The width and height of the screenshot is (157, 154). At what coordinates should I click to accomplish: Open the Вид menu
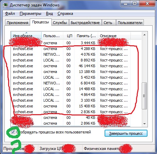pyautogui.click(x=49, y=14)
